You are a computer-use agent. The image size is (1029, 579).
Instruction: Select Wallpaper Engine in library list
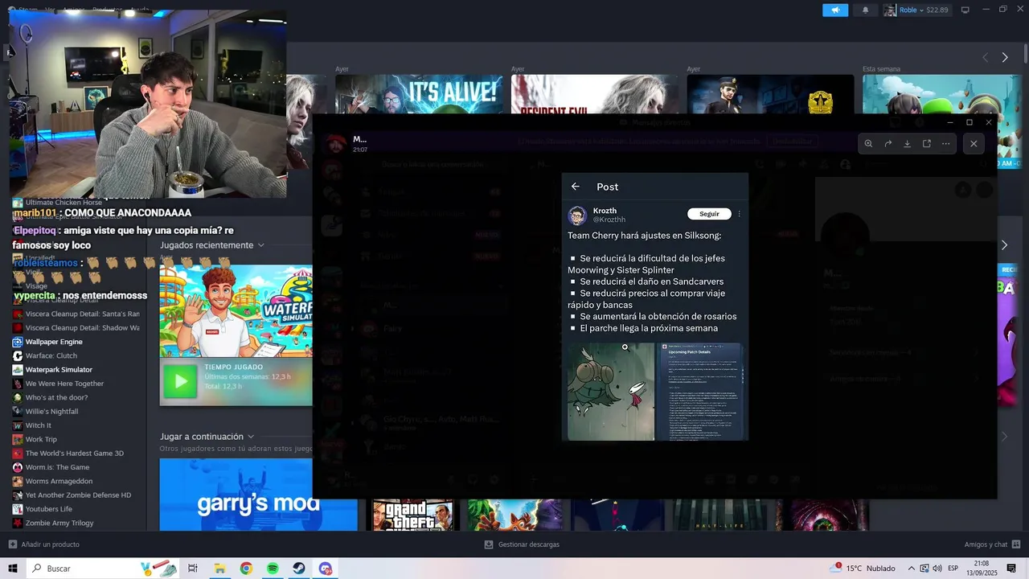[54, 342]
